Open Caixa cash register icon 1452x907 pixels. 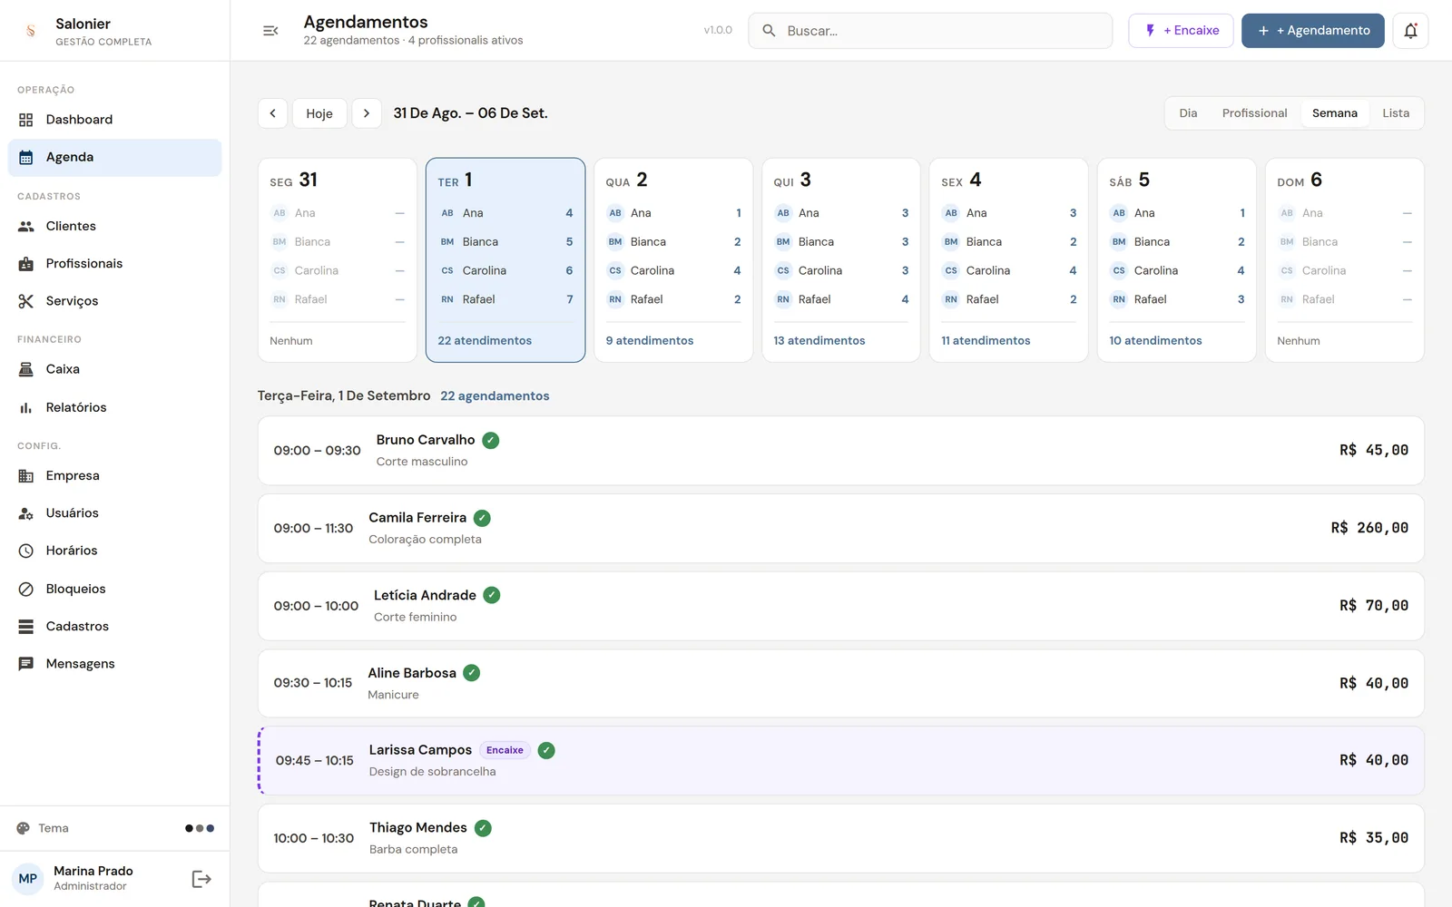pos(26,369)
